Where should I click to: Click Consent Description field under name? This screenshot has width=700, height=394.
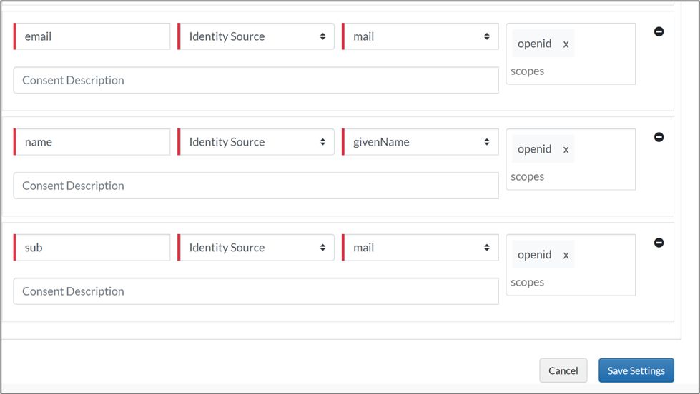click(256, 186)
